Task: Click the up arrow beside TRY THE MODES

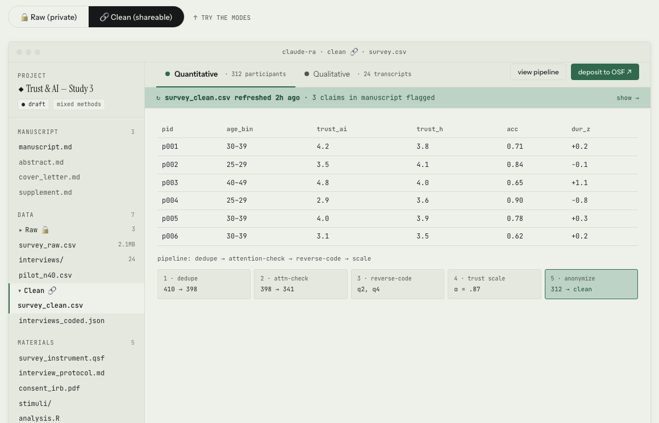Action: tap(195, 18)
